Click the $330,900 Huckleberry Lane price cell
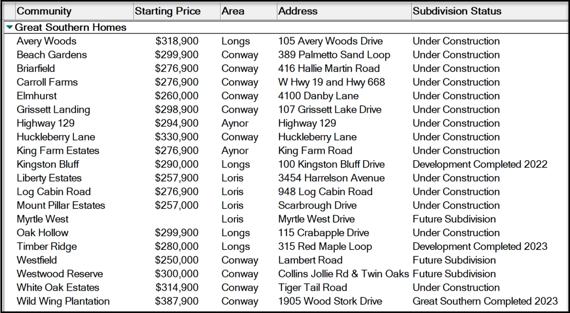 pos(176,137)
